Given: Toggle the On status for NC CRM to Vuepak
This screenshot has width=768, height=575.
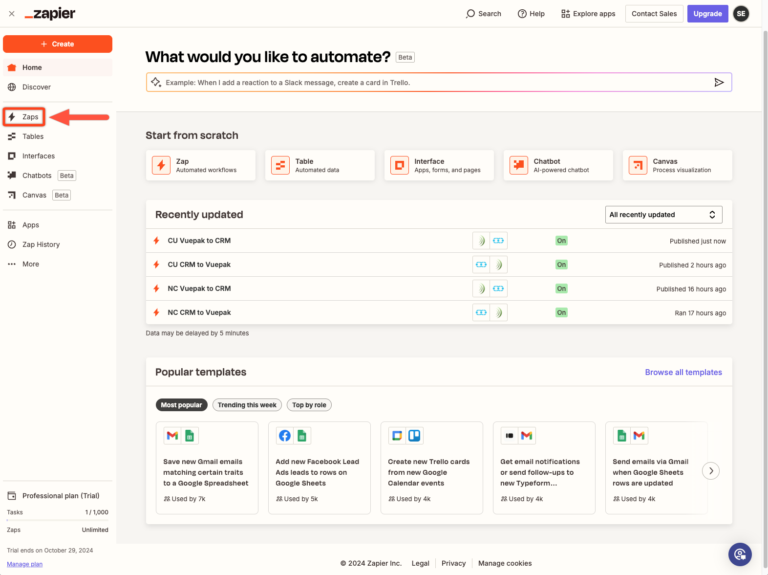Looking at the screenshot, I should tap(561, 312).
